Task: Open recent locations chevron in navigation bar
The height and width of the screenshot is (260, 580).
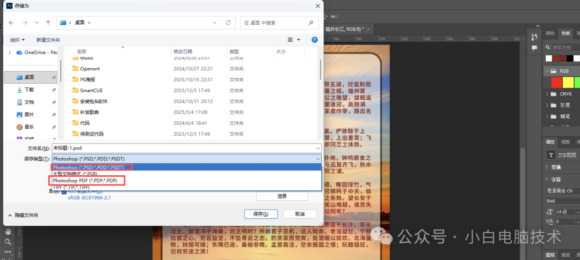Action: click(x=37, y=23)
